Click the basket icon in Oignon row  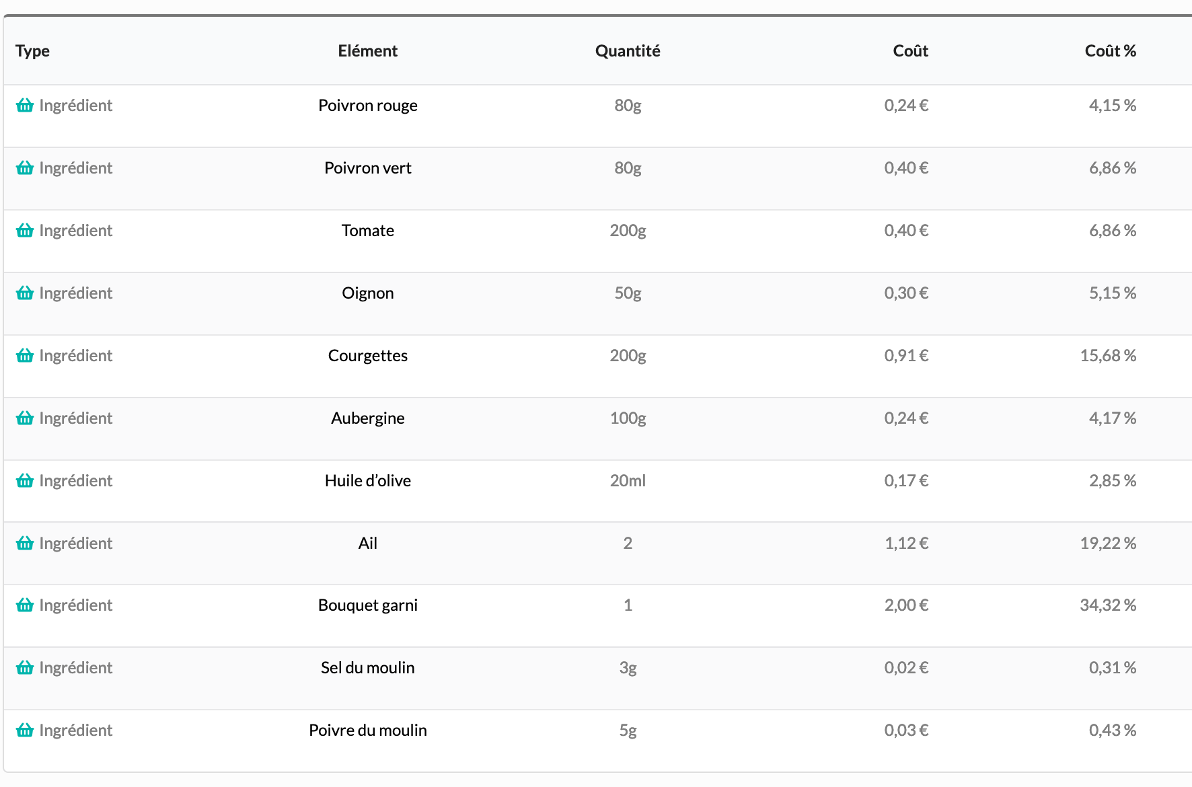coord(25,293)
